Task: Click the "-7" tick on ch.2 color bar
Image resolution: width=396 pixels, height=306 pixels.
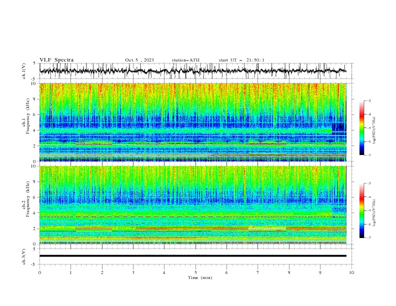Action: 369,238
